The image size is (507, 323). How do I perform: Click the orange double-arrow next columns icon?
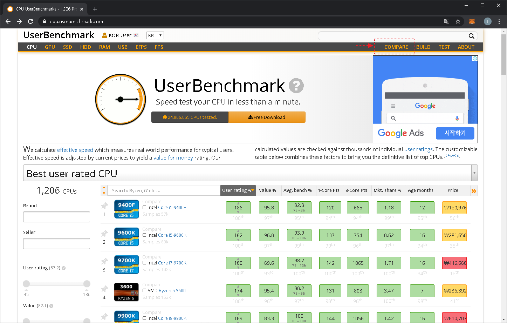[474, 191]
